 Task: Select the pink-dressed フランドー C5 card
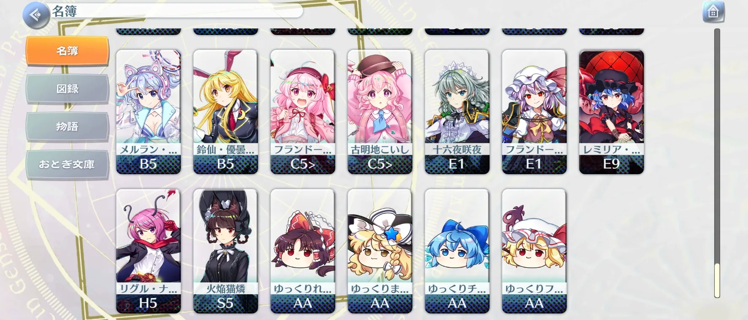(x=302, y=112)
